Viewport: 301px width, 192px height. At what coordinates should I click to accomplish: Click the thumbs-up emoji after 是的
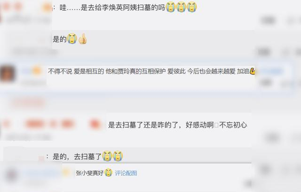[x=83, y=39]
